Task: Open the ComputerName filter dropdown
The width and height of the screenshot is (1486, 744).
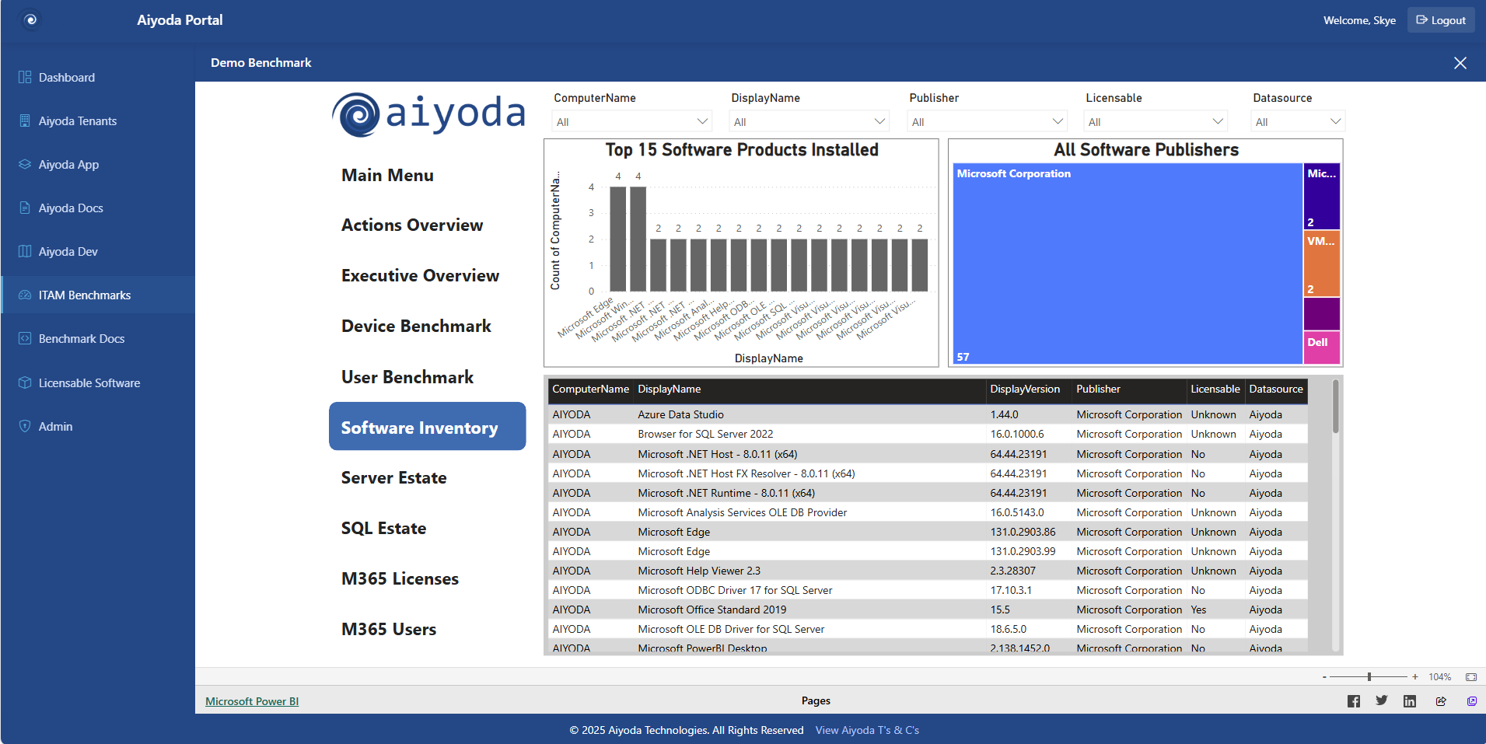Action: pos(701,121)
